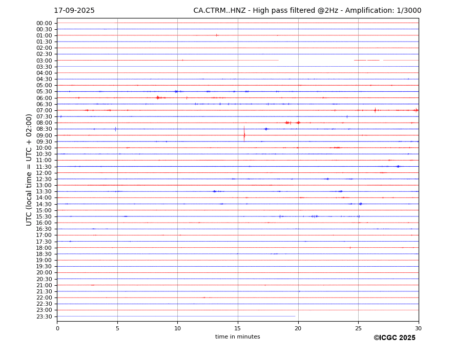Click the 11:30 time row label
The image size is (475, 357).
[44, 167]
